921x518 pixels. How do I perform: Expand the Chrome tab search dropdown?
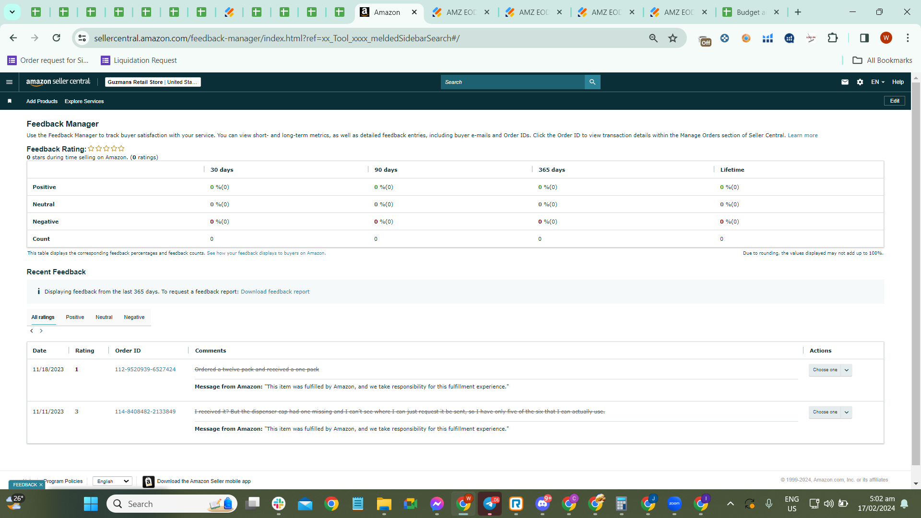pos(12,12)
